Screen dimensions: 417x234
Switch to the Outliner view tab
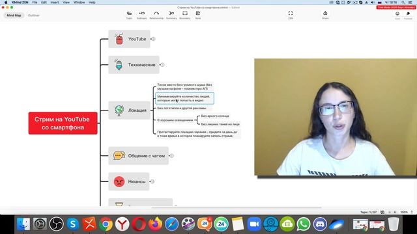pyautogui.click(x=34, y=16)
